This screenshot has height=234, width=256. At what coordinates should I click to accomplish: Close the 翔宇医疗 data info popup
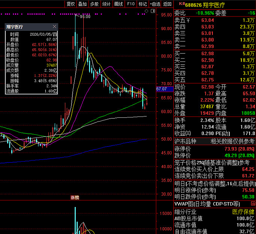[54, 27]
